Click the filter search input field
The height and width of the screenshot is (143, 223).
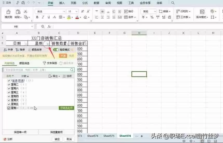(x=38, y=70)
